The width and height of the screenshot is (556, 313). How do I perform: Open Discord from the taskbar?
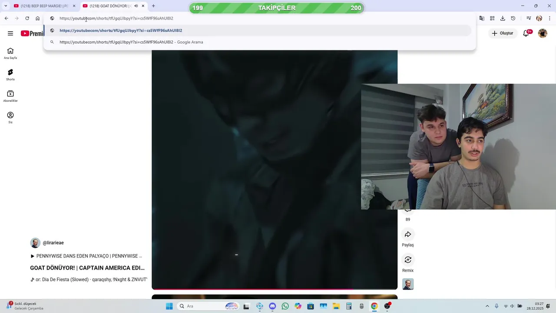coord(272,306)
